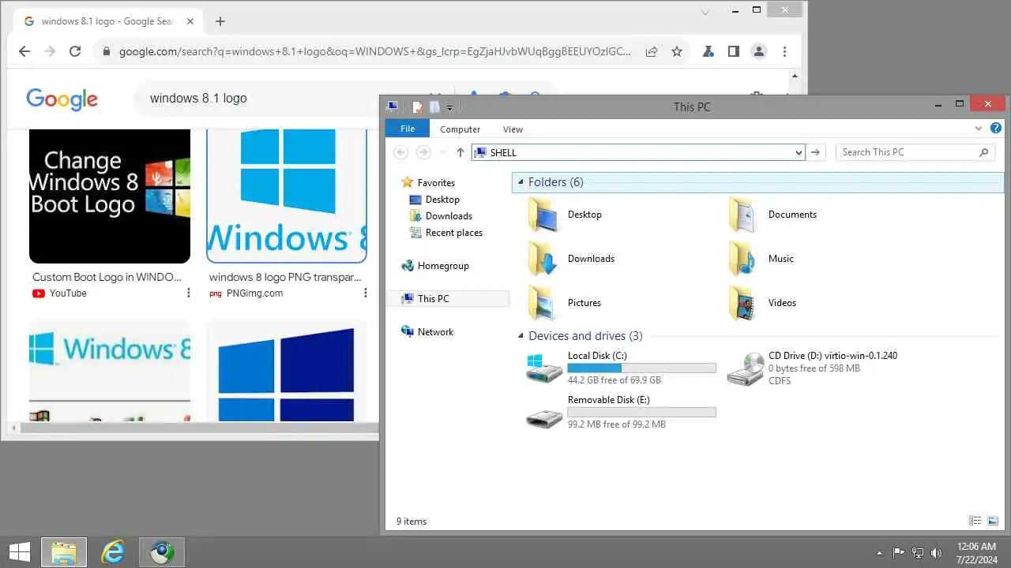Viewport: 1011px width, 568px height.
Task: Click the Explorer Up arrow button
Action: (460, 152)
